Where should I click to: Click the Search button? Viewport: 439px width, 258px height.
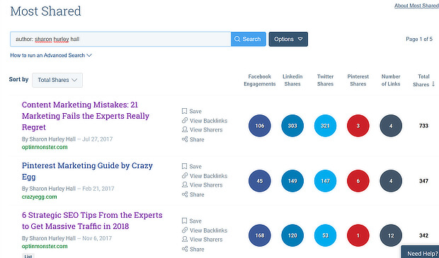(248, 39)
